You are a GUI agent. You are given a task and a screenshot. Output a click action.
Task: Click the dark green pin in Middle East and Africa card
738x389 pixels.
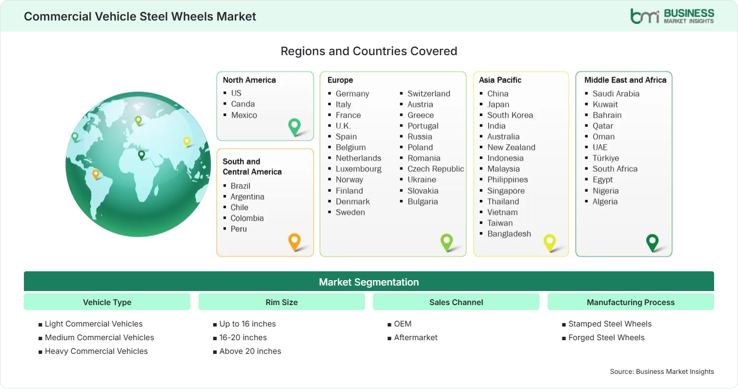coord(652,243)
